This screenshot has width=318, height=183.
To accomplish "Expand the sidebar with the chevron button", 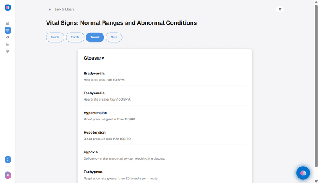I will coord(8,160).
